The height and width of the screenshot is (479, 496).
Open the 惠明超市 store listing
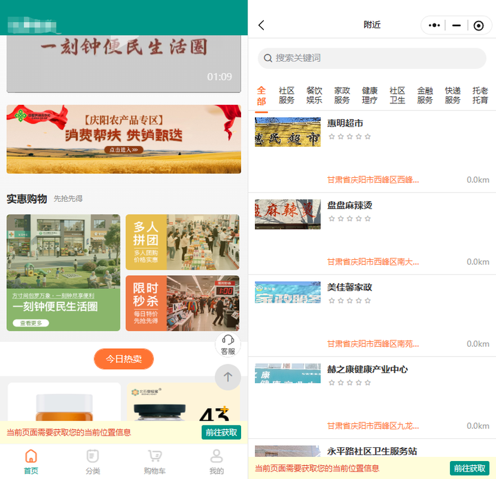[x=372, y=152]
